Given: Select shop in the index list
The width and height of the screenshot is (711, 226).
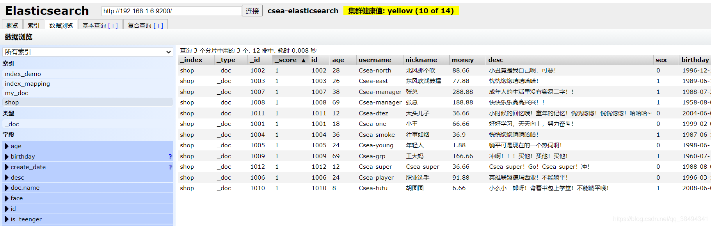Looking at the screenshot, I should pyautogui.click(x=88, y=102).
